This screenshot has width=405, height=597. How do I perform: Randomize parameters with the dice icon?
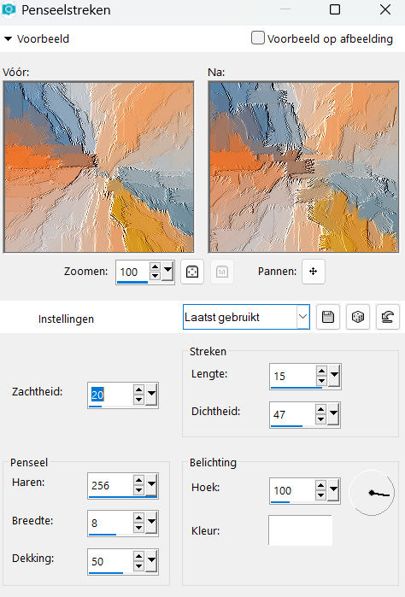tap(357, 317)
